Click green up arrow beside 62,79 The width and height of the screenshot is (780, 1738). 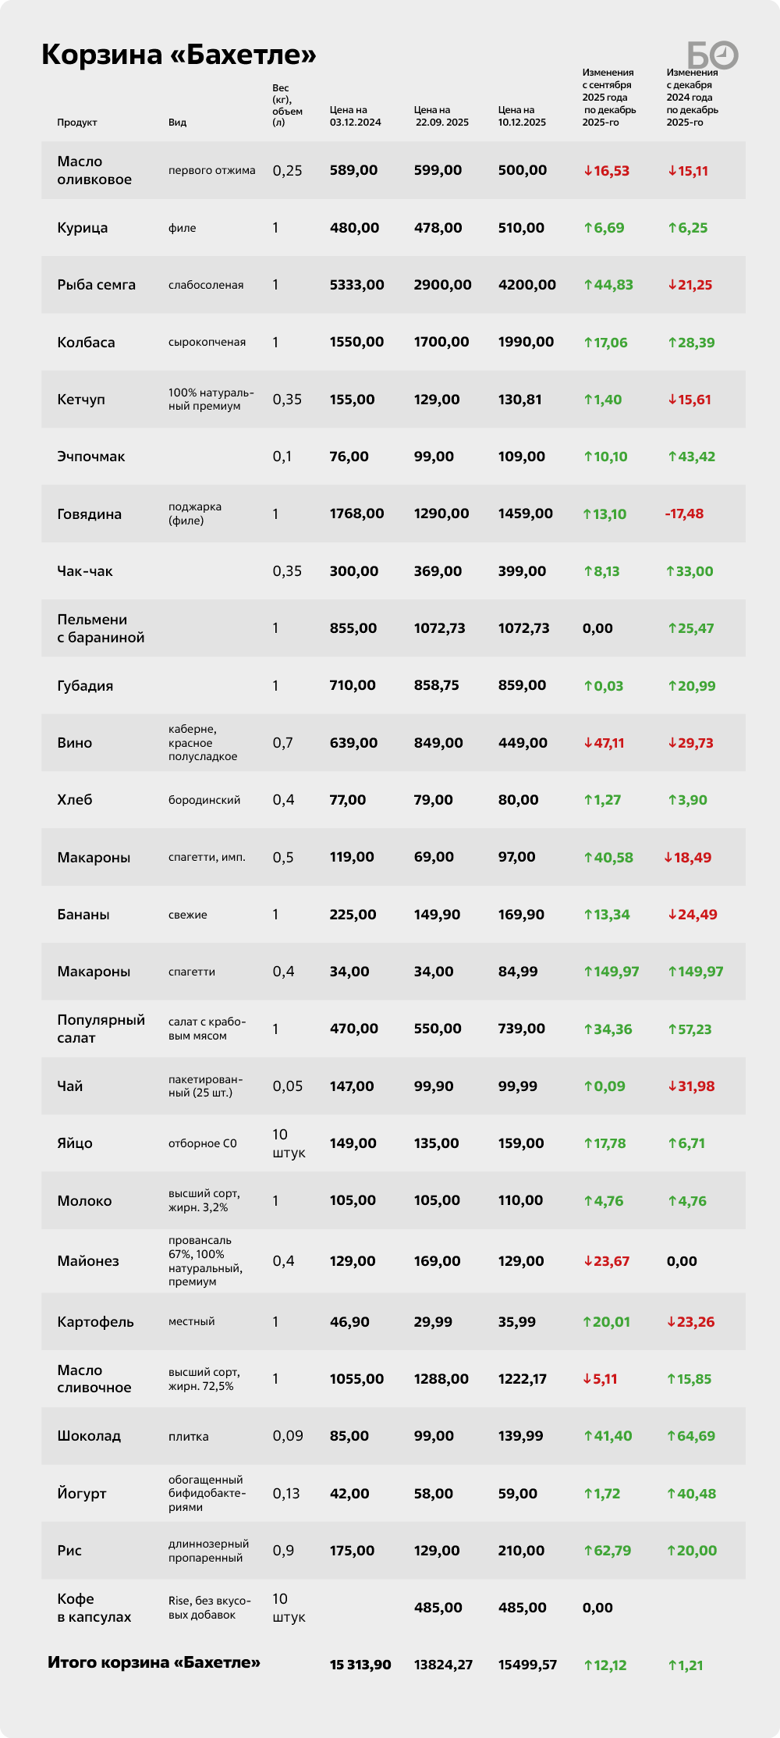pos(588,1551)
